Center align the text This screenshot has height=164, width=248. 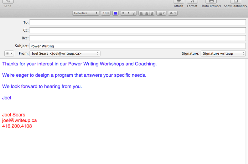pyautogui.click(x=146, y=13)
